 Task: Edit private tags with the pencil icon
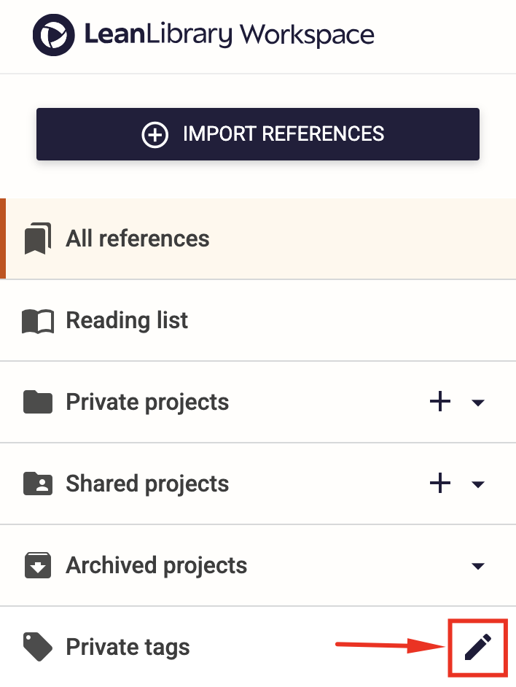point(477,647)
